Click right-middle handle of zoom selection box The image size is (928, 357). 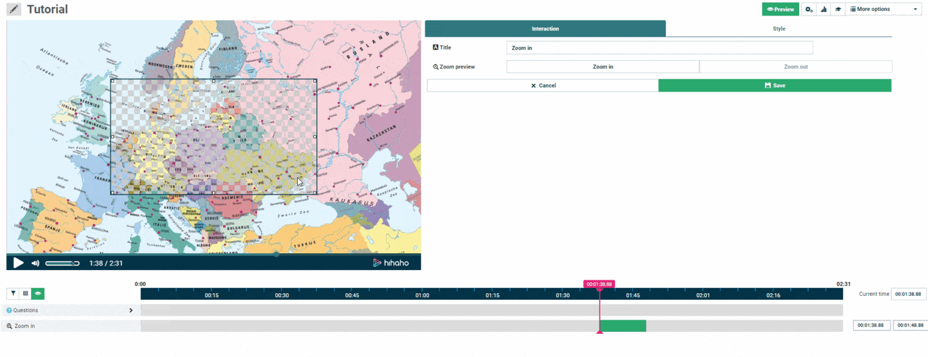click(x=315, y=137)
